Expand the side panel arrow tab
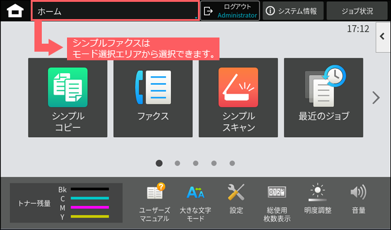 tap(383, 38)
